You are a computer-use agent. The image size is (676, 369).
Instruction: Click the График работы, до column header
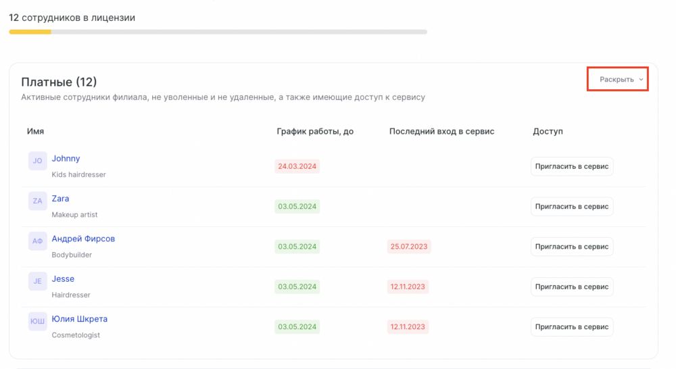tap(315, 132)
